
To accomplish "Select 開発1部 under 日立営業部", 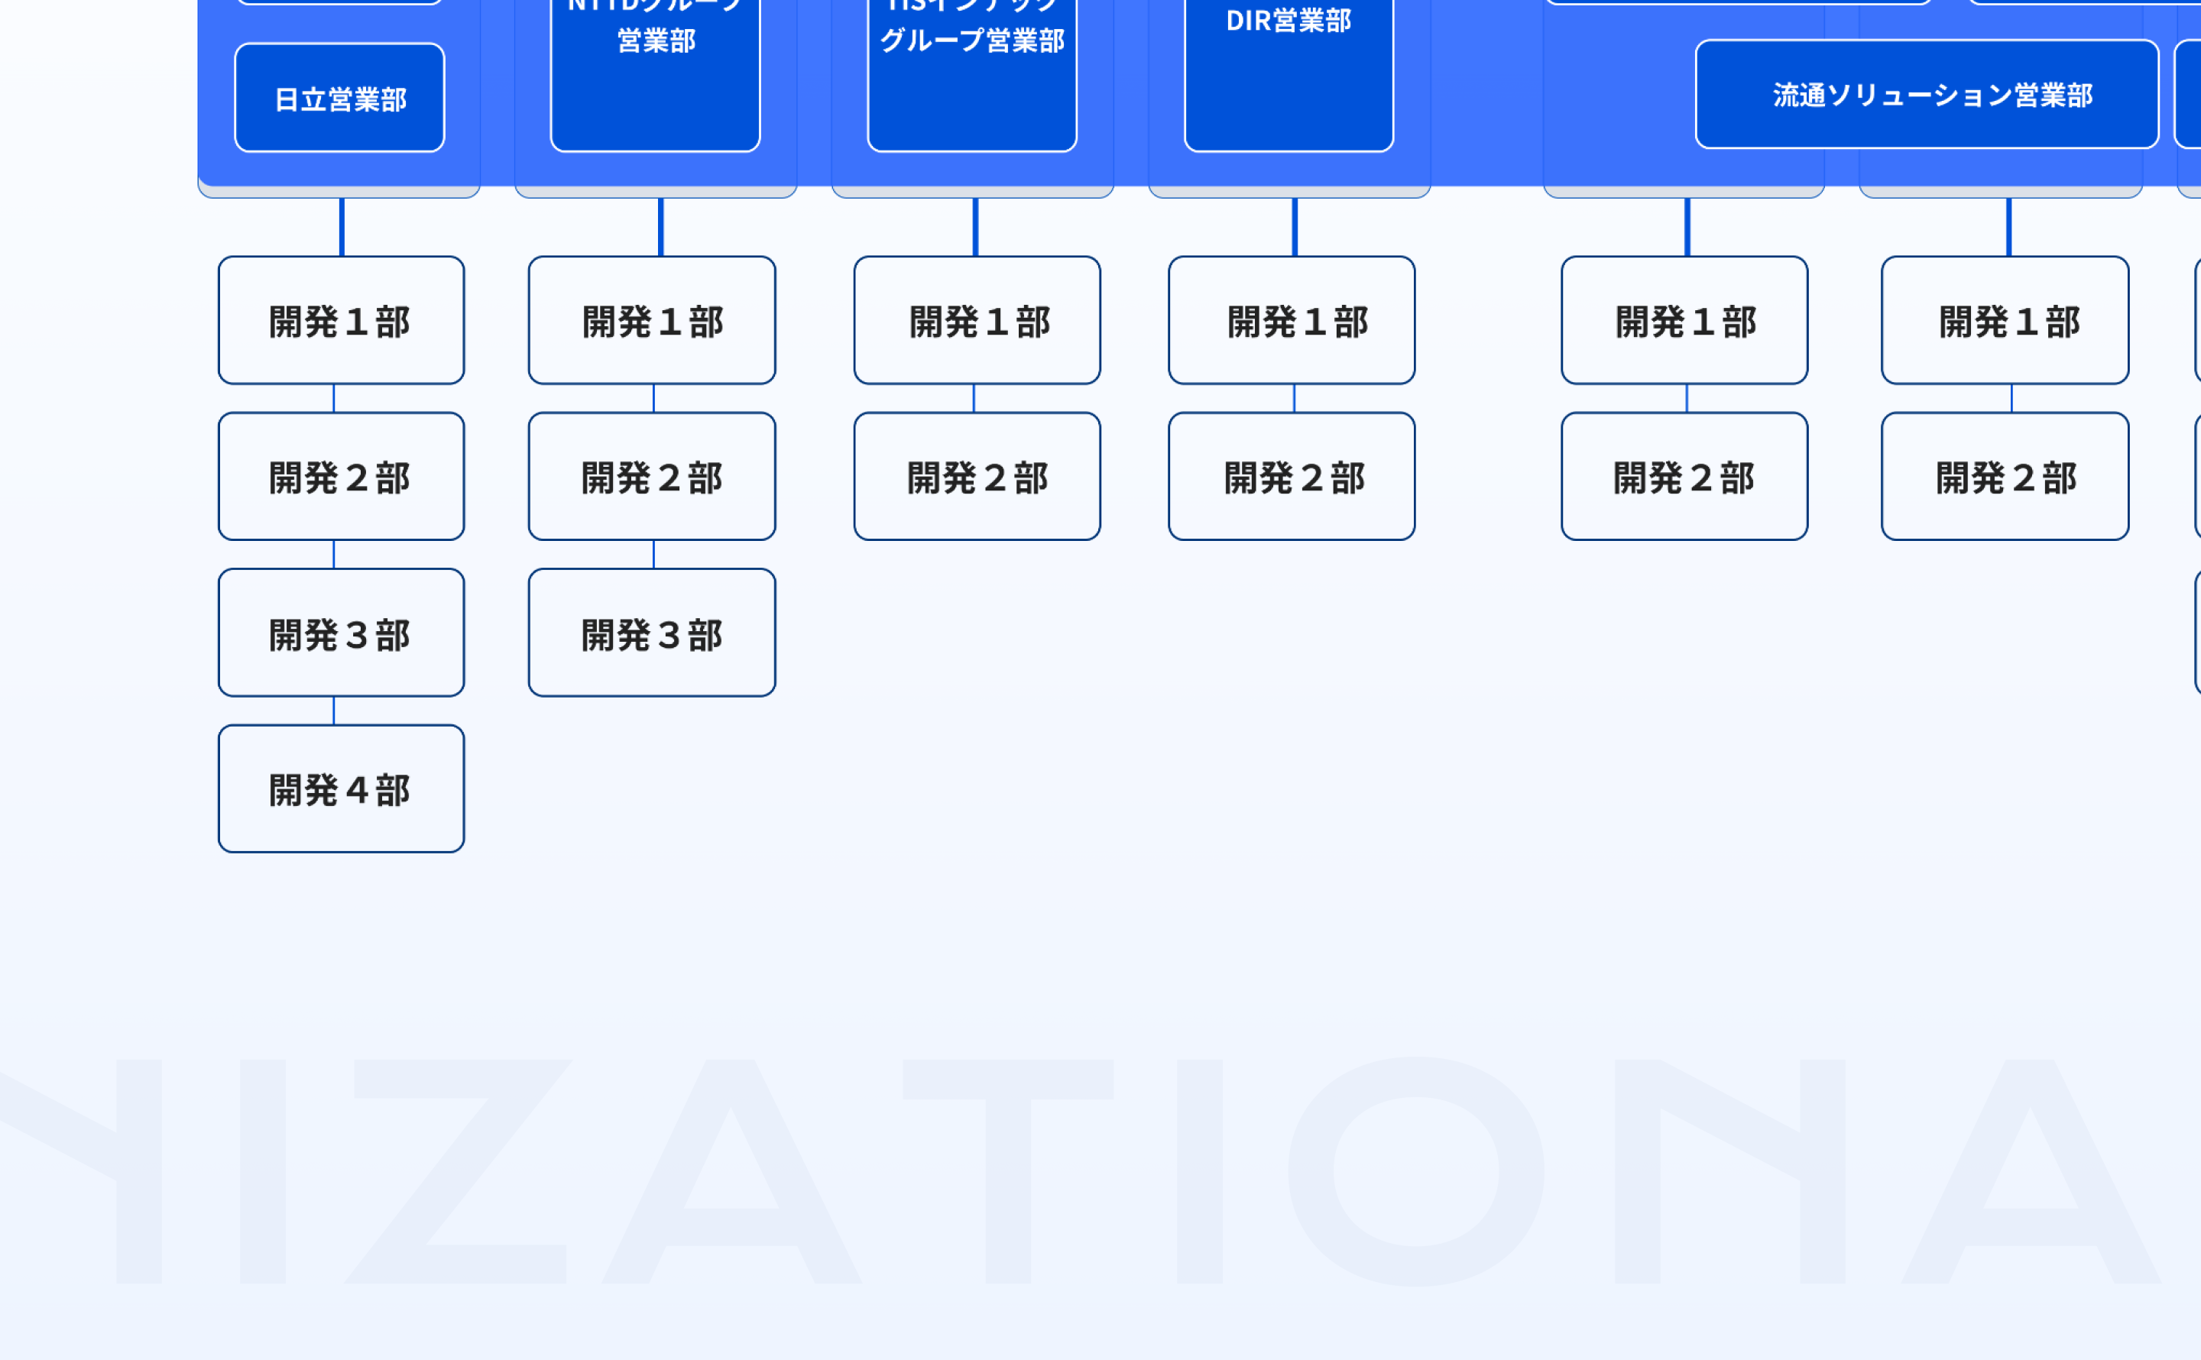I will (x=341, y=319).
